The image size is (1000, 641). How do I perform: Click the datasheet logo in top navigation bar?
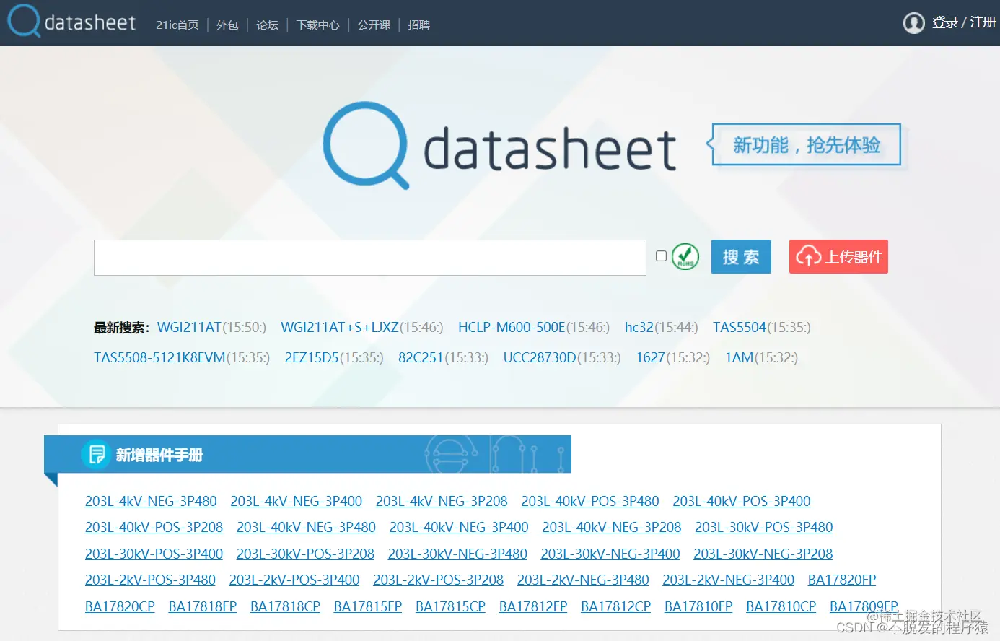(x=71, y=22)
